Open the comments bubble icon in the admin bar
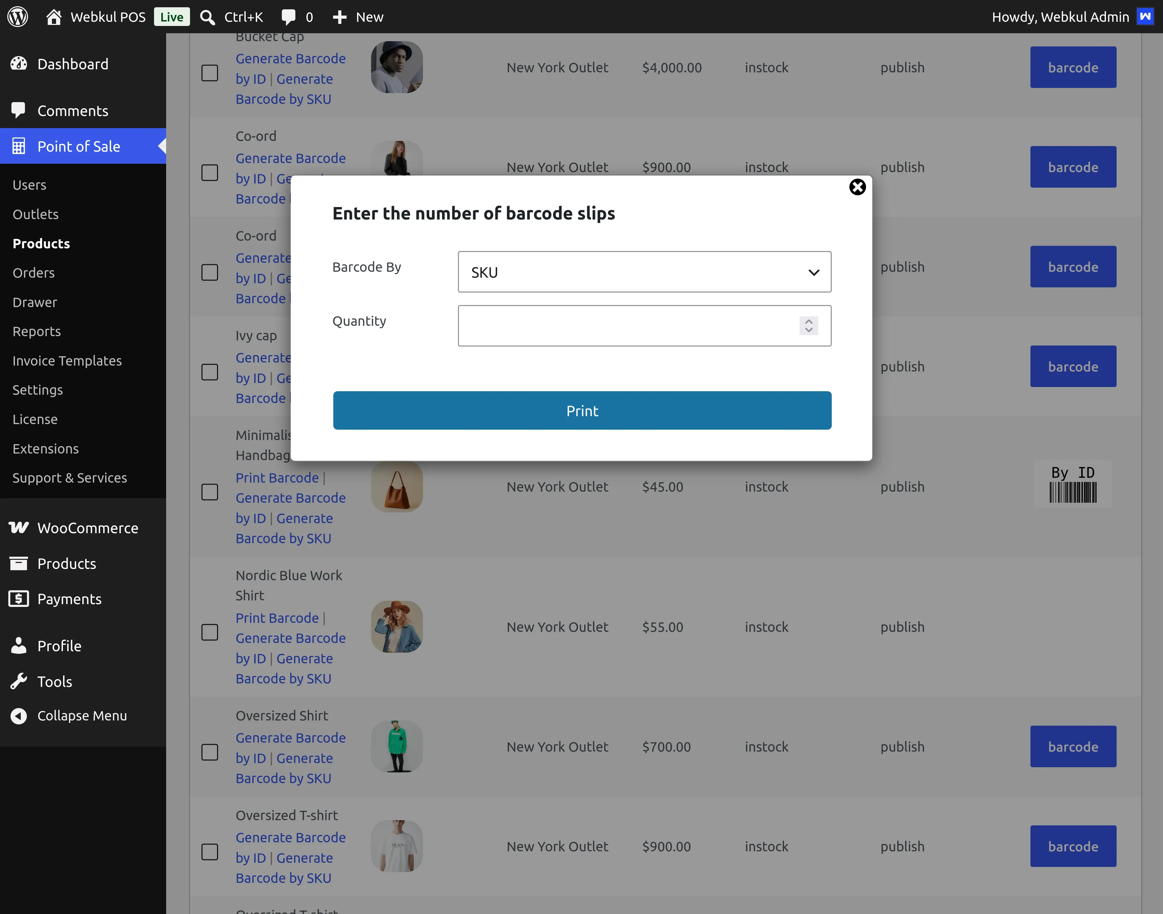 (x=288, y=17)
